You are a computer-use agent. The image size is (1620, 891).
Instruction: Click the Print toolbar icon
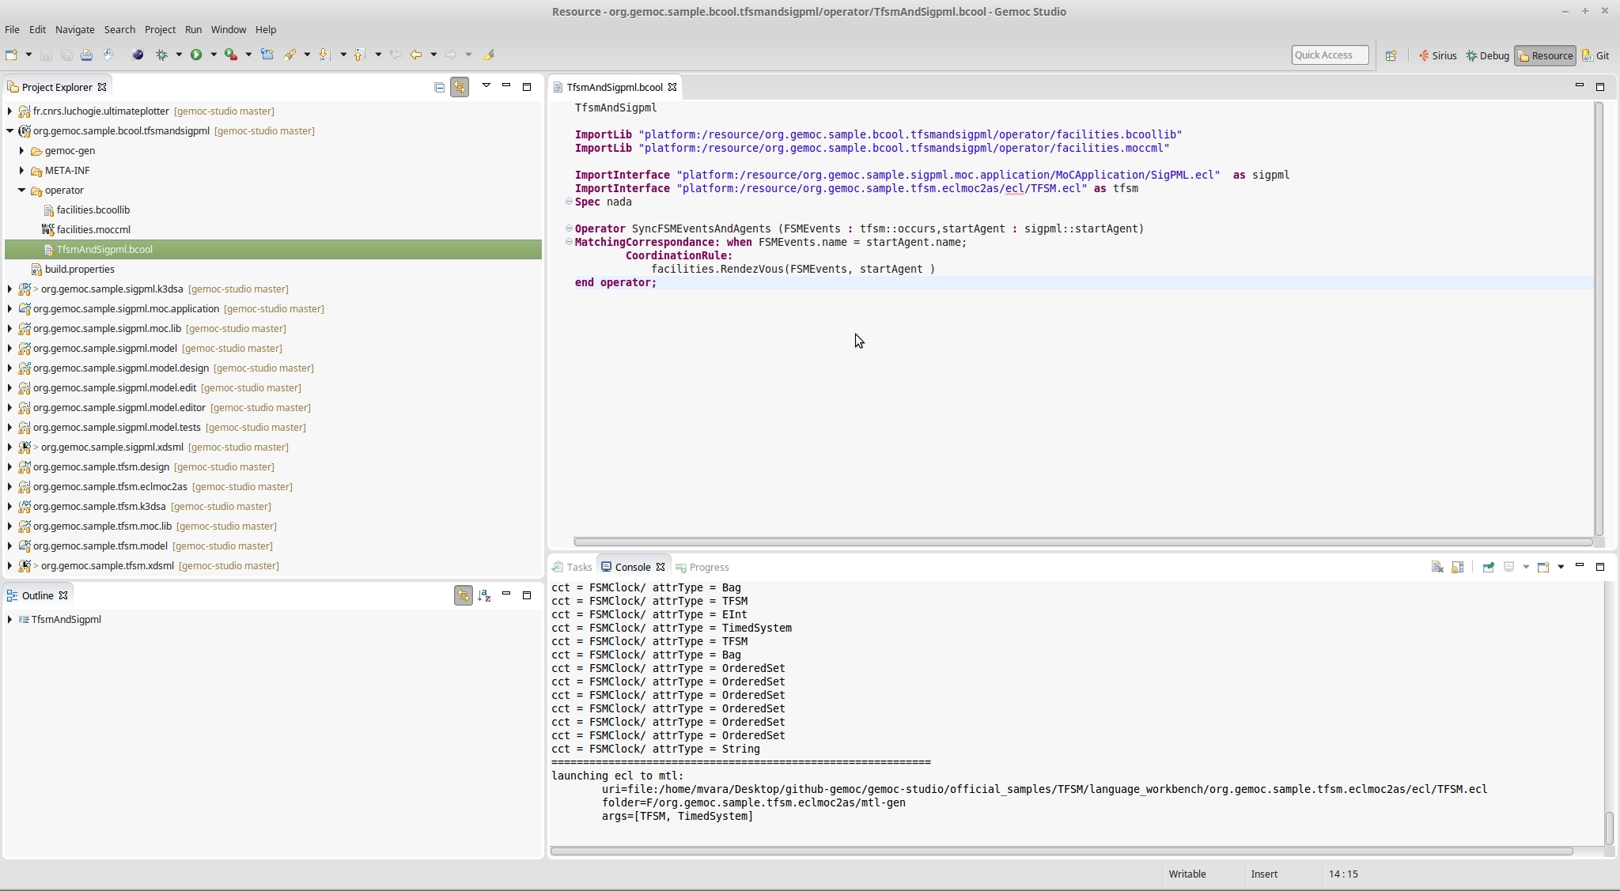86,55
